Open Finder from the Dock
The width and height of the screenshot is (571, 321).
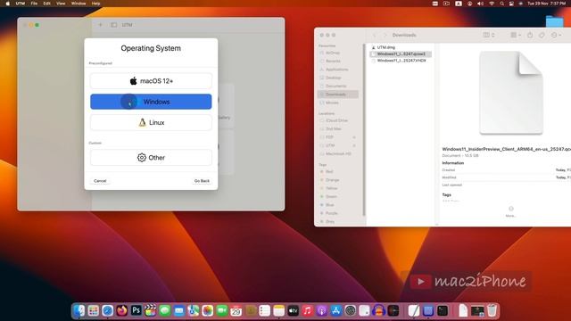pyautogui.click(x=79, y=310)
